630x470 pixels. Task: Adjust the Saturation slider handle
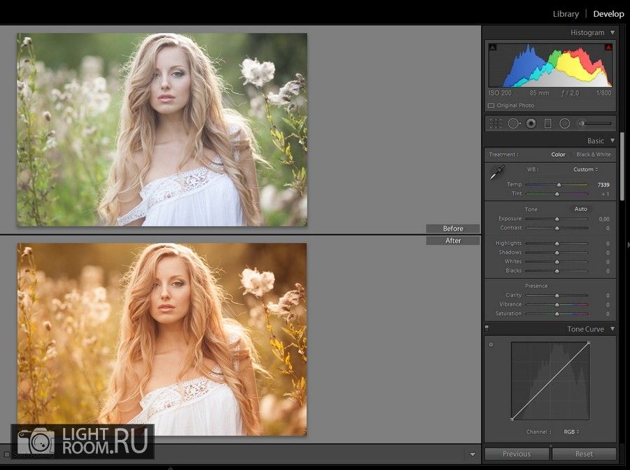coord(557,314)
